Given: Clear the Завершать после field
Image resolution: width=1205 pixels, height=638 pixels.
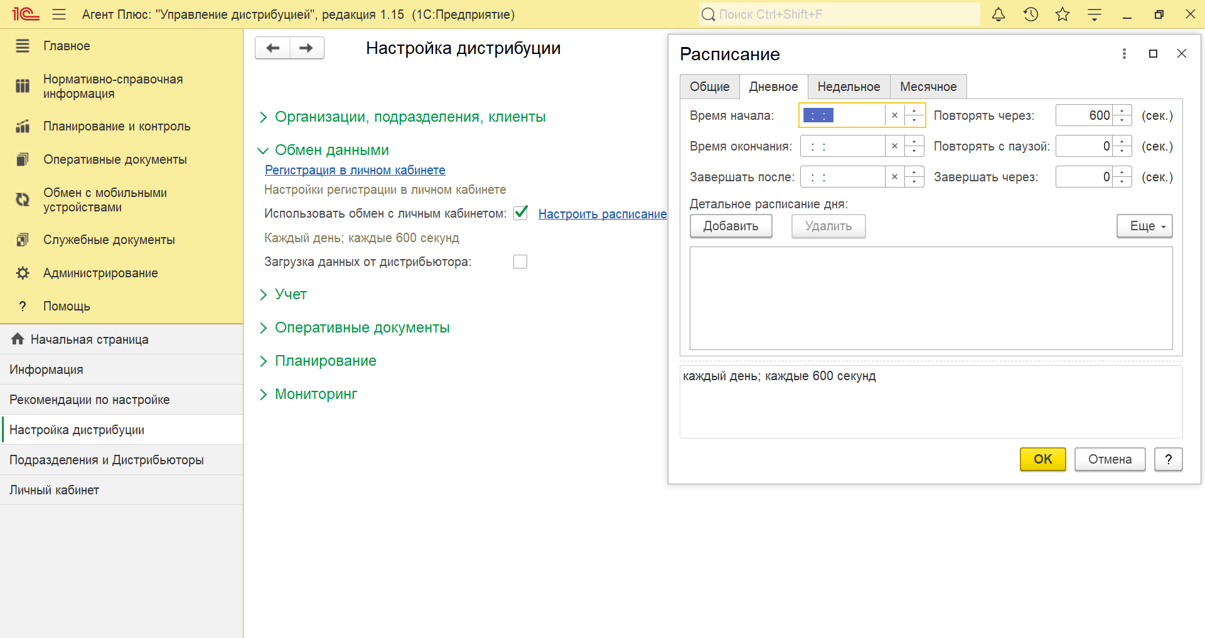Looking at the screenshot, I should click(x=894, y=177).
